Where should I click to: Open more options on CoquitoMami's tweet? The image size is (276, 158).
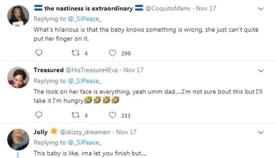pos(261,9)
